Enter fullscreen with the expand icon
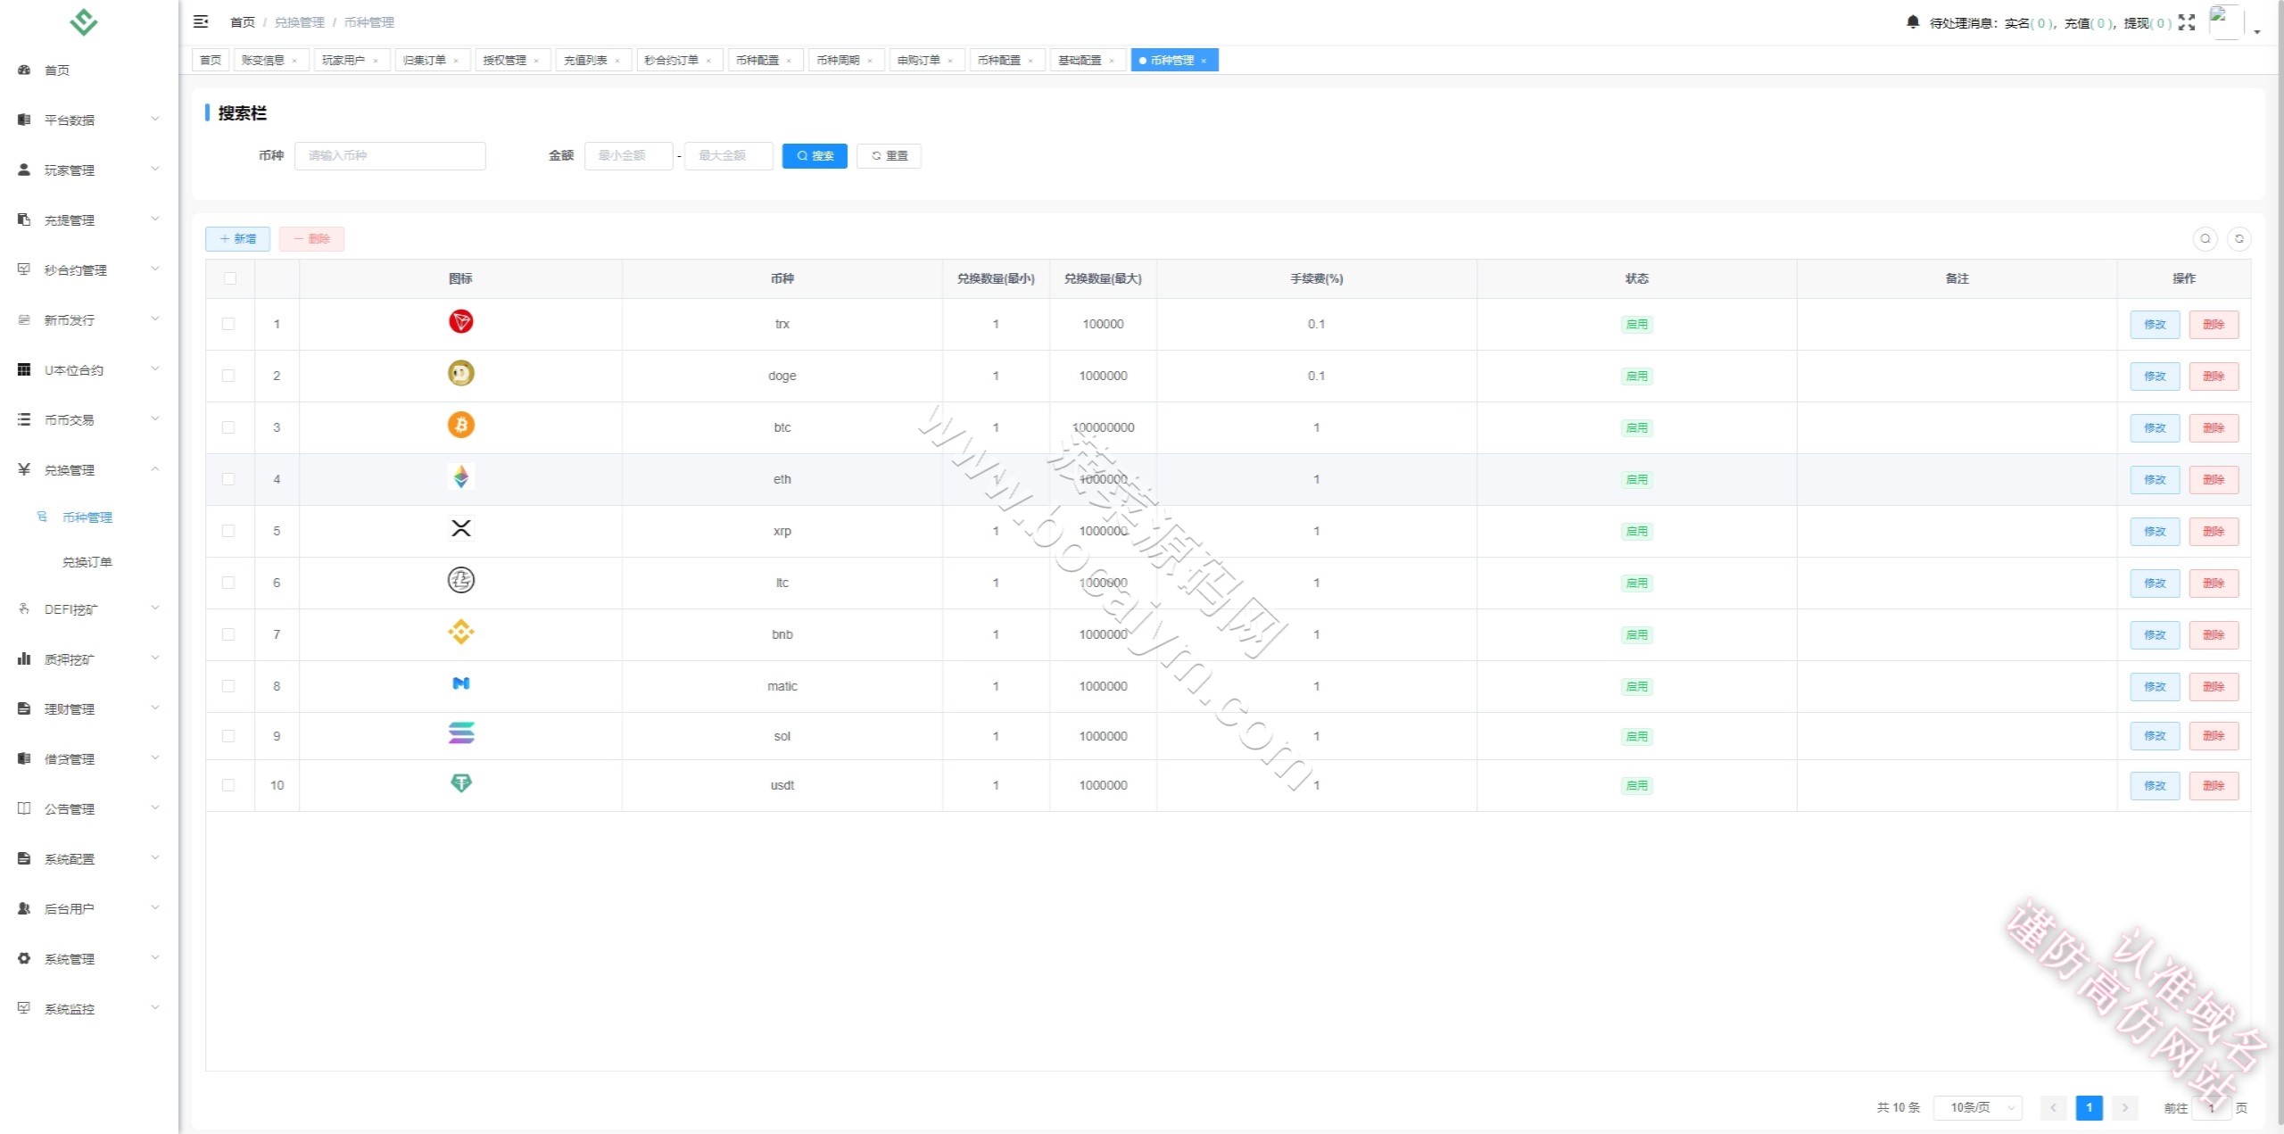This screenshot has width=2284, height=1134. coord(2187,22)
